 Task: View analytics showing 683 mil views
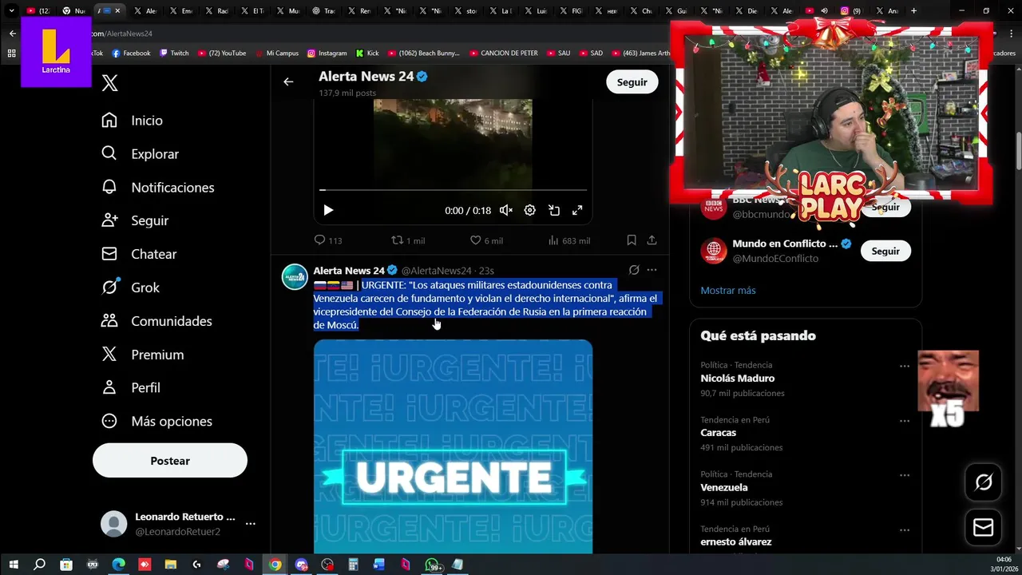coord(569,240)
